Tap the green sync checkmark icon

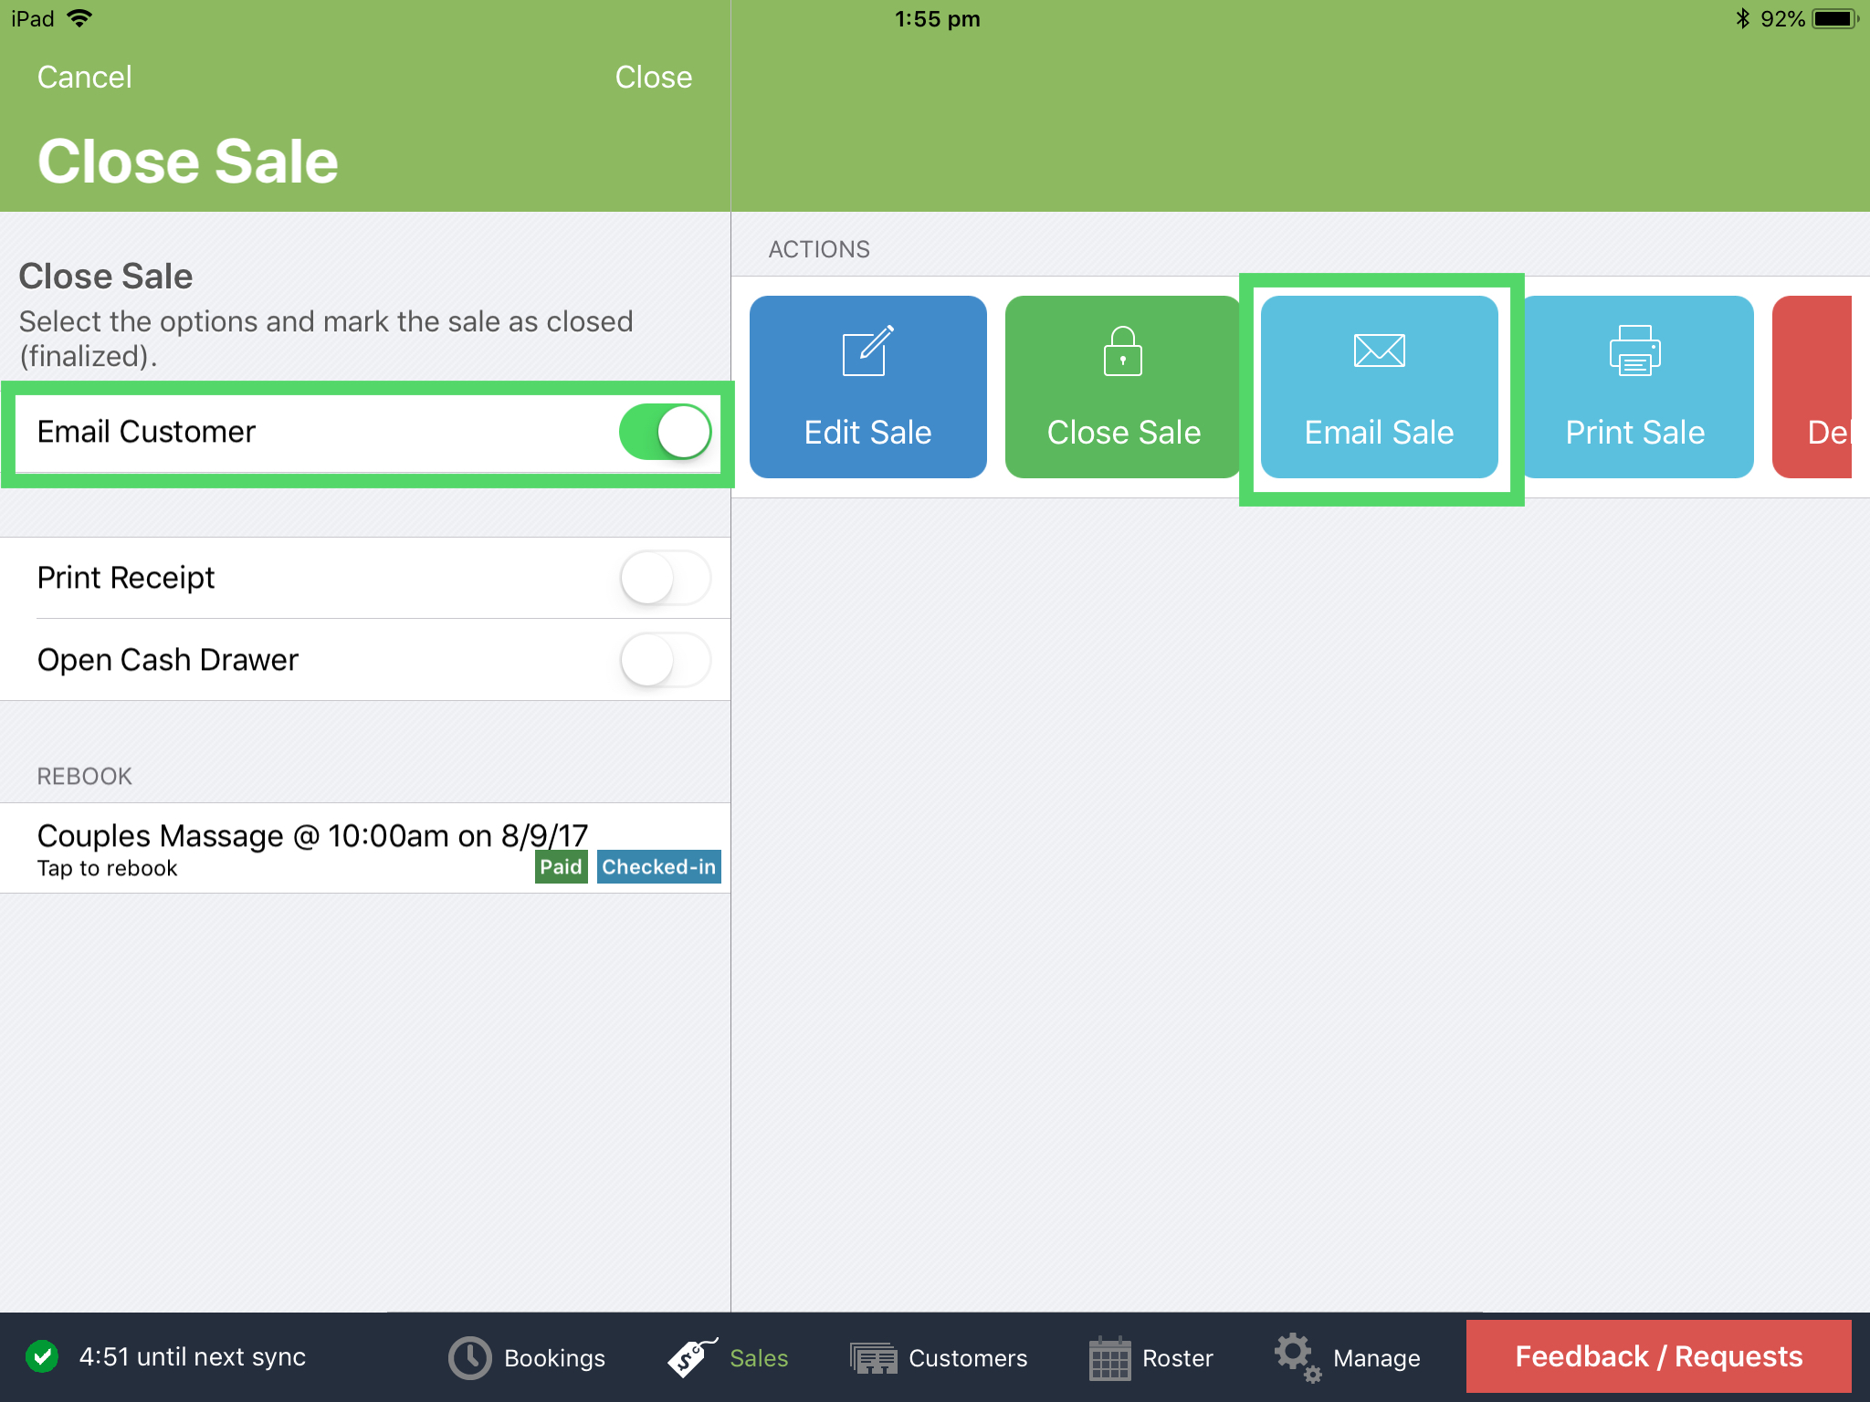[42, 1356]
